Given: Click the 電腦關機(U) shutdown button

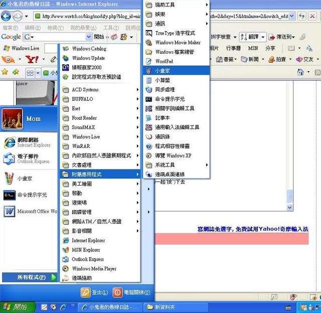Looking at the screenshot, I should click(x=131, y=292).
